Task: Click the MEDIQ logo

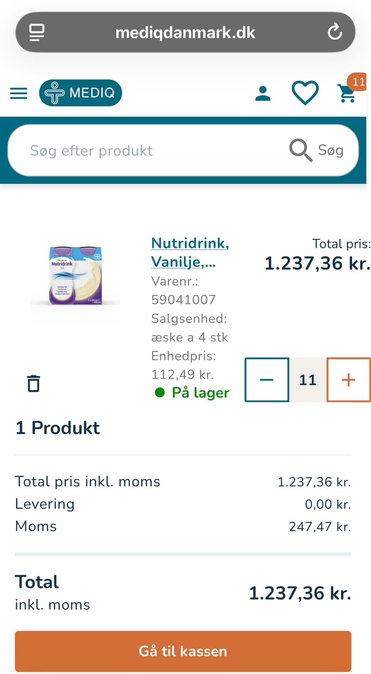Action: [80, 93]
